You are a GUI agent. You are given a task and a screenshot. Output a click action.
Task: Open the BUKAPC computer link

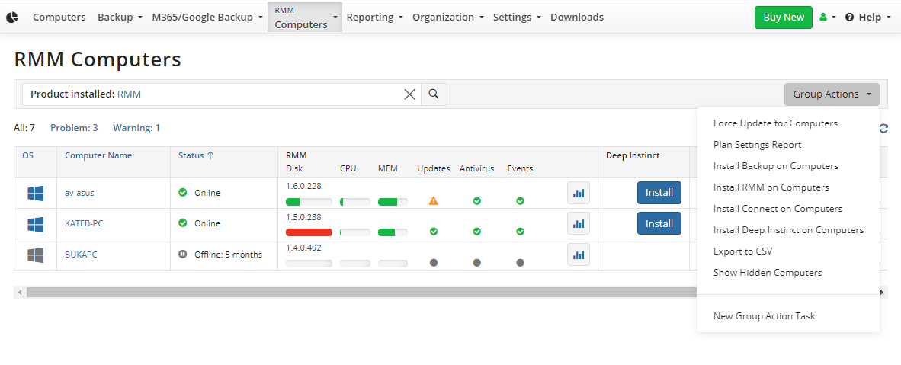tap(81, 255)
